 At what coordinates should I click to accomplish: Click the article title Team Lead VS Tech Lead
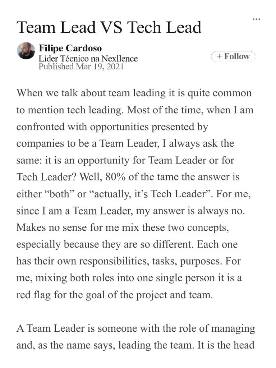click(x=109, y=27)
